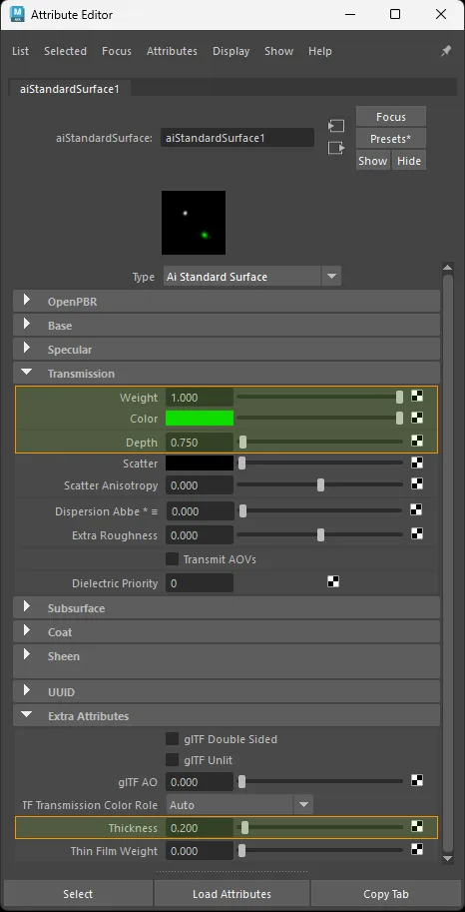Click map button for glTF AO
Screen dimensions: 465x912
coord(417,780)
